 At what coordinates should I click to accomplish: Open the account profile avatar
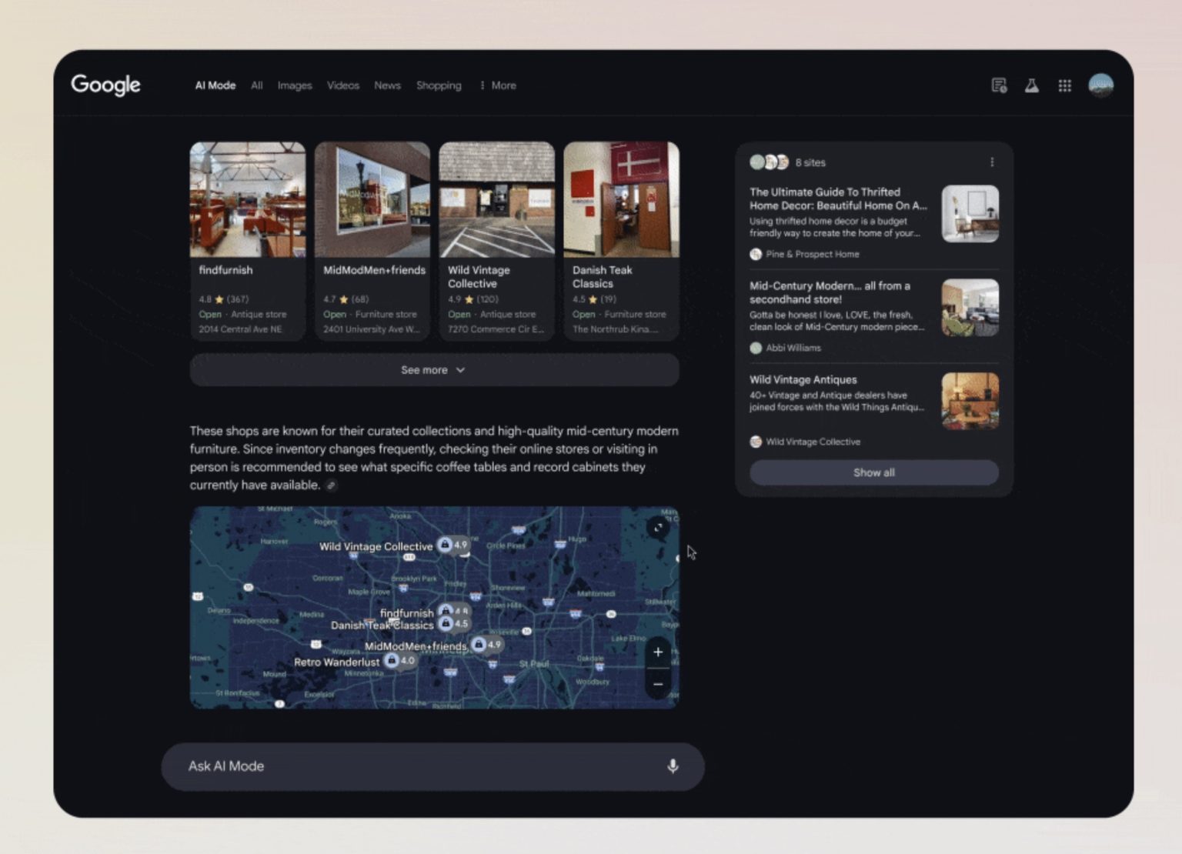pyautogui.click(x=1101, y=85)
